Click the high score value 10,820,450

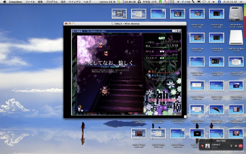(x=169, y=42)
